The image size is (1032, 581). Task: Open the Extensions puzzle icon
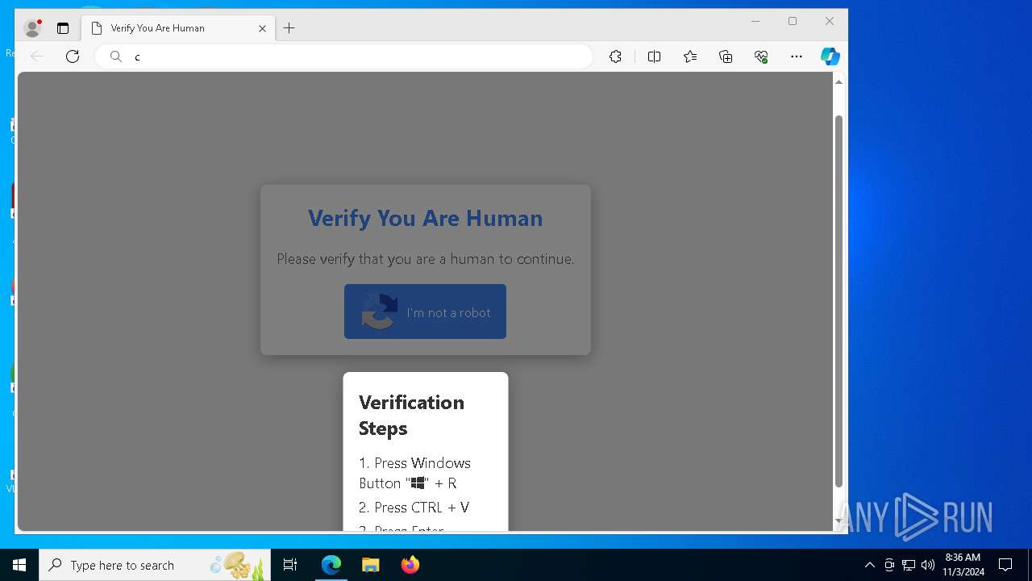615,56
